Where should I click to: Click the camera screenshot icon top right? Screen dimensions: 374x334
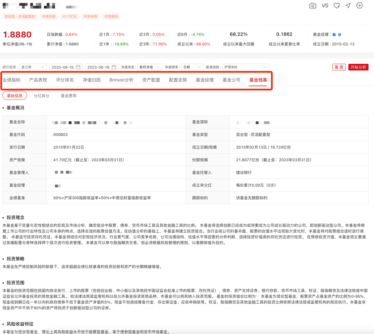312,5
